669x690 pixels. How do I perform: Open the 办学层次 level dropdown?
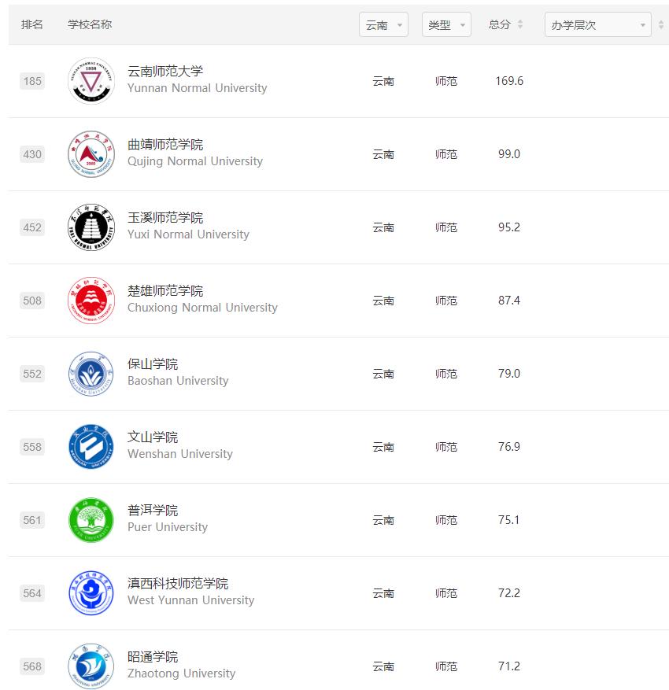click(x=598, y=24)
